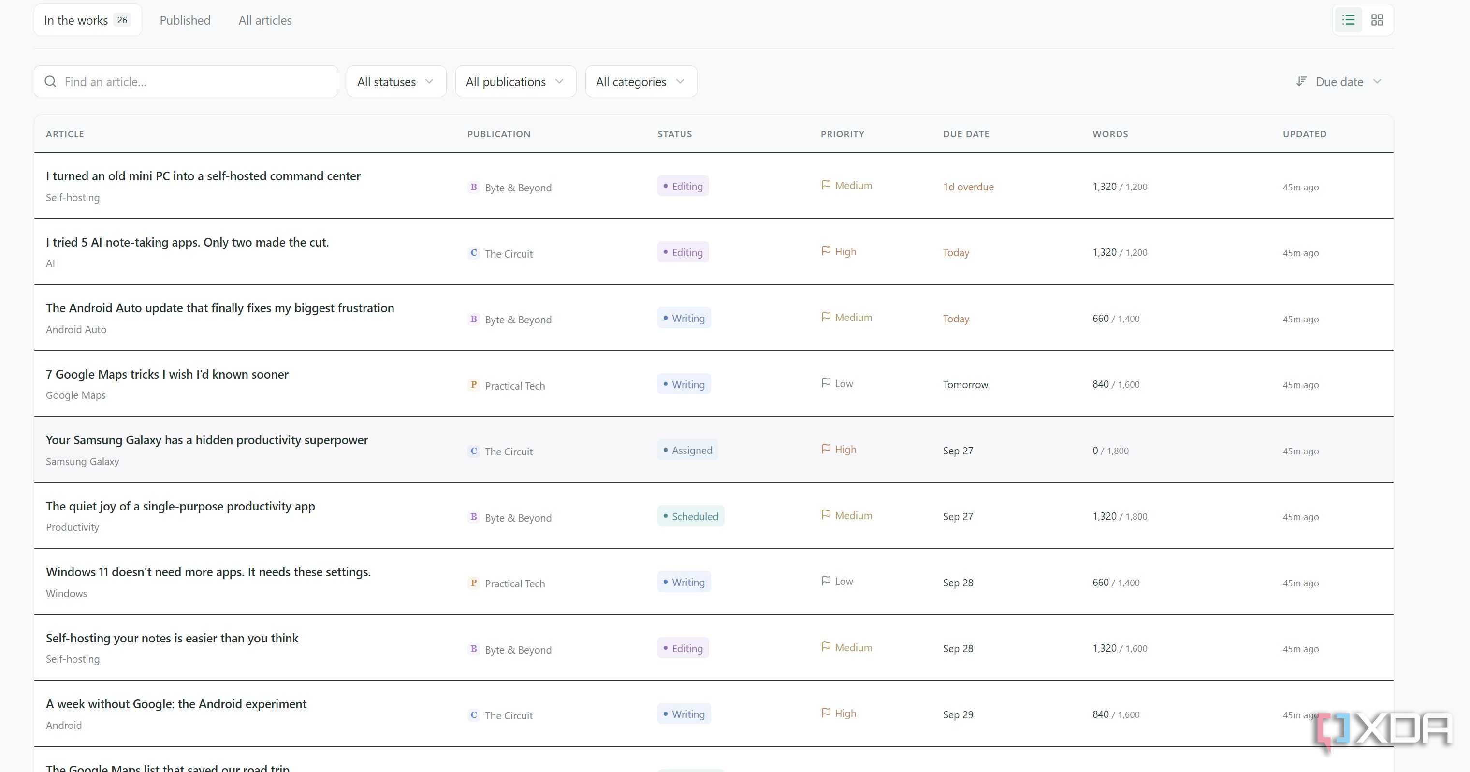Viewport: 1470px width, 772px height.
Task: Click Writing status badge in Windows 11 row
Action: point(684,582)
